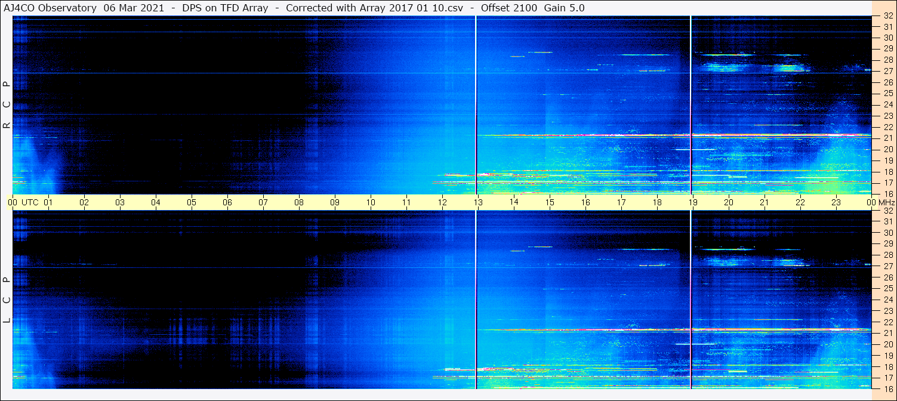Select the 01 hour tick label
Image resolution: width=897 pixels, height=401 pixels.
pos(48,202)
